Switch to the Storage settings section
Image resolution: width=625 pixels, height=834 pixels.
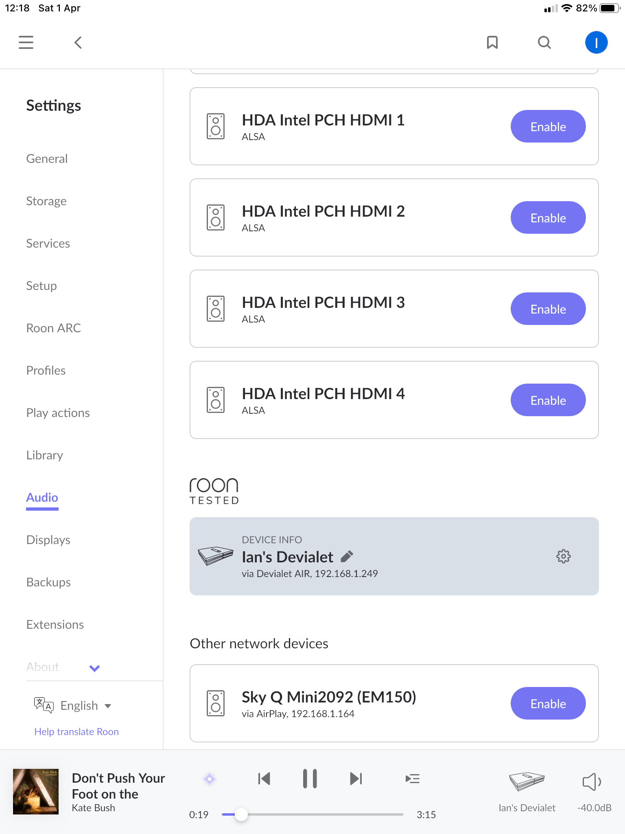click(46, 201)
